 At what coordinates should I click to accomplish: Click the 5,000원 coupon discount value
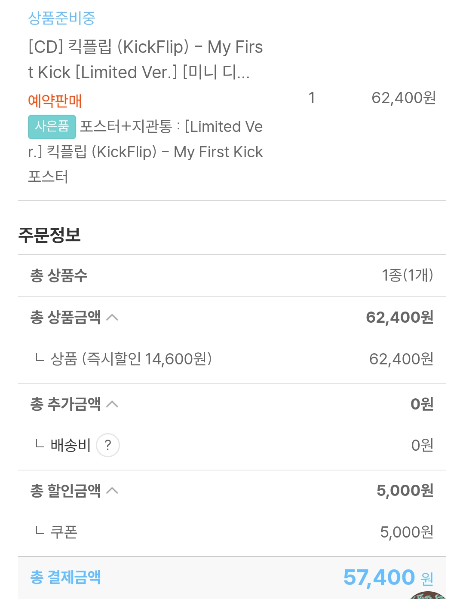(406, 532)
